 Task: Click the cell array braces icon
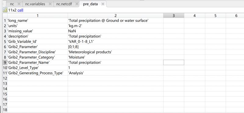[x=5, y=10]
